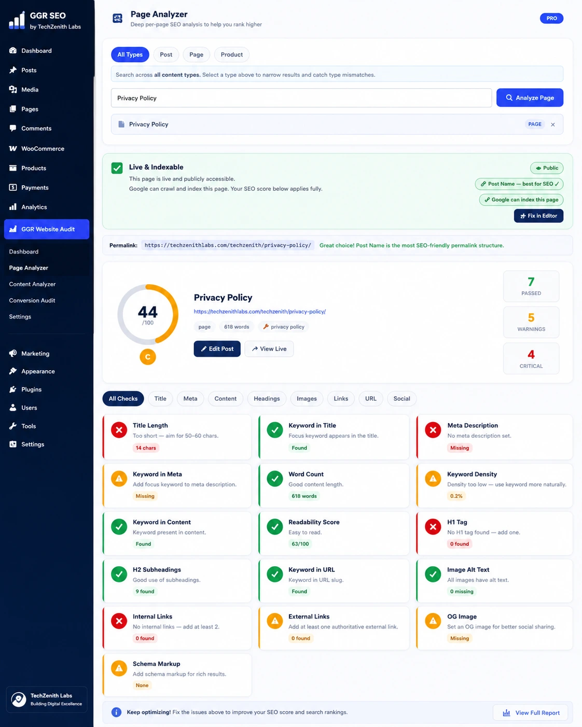
Task: Click the Analyze Page button
Action: pos(530,97)
